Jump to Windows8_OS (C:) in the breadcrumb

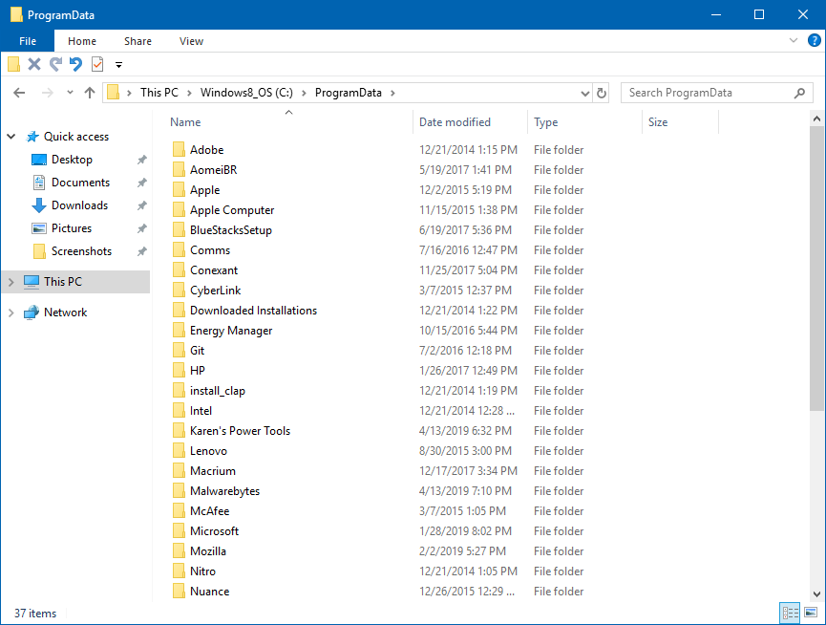(x=246, y=93)
